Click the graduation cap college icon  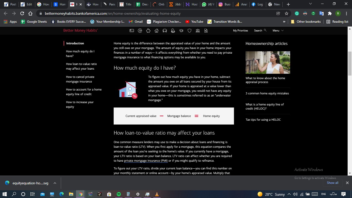point(181,31)
